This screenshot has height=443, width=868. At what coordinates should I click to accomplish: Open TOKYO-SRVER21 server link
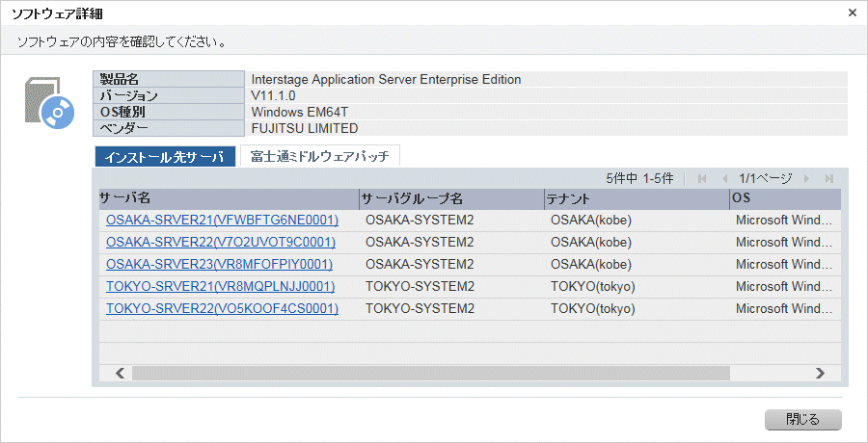(220, 286)
